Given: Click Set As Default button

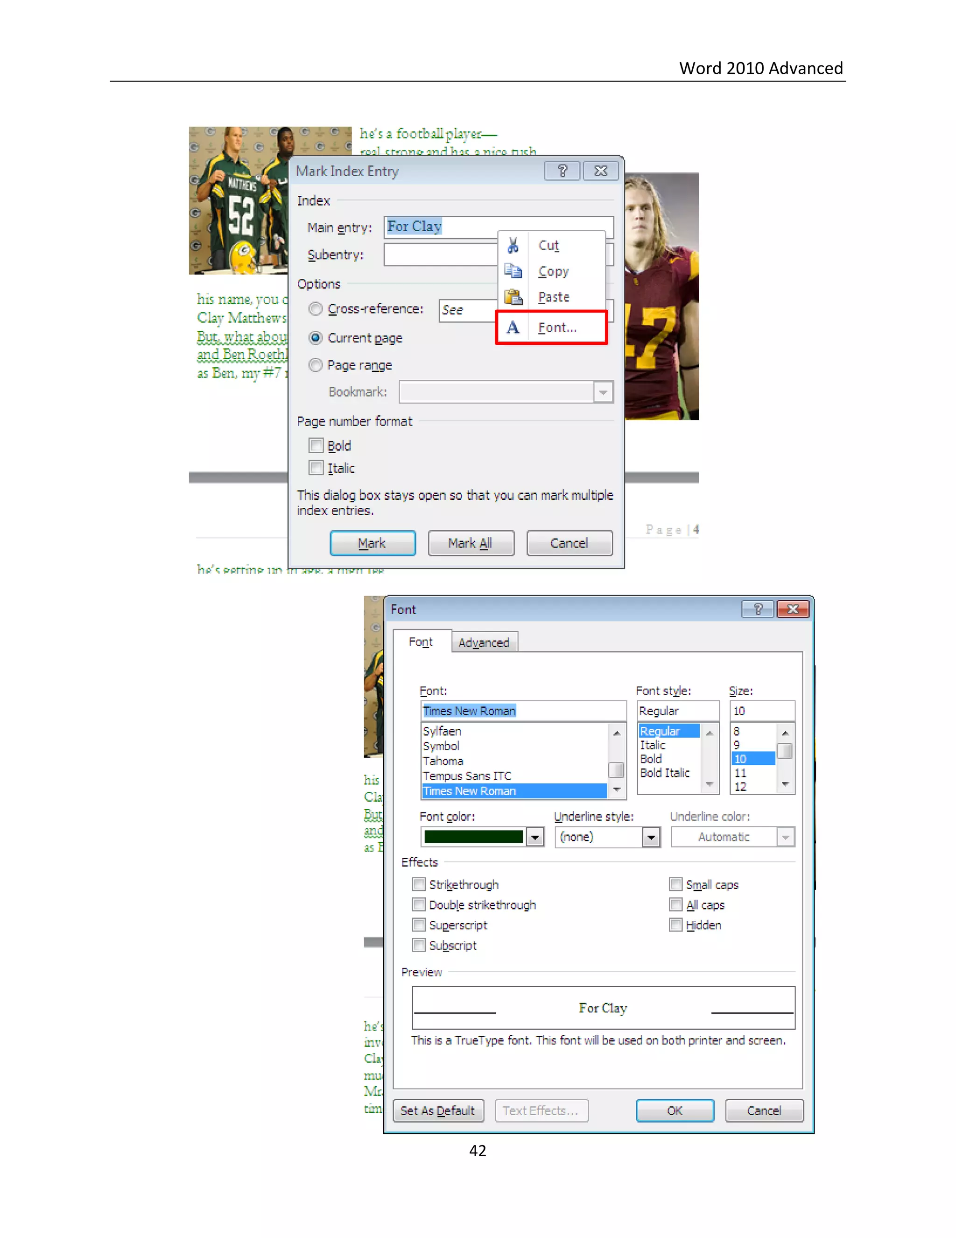Looking at the screenshot, I should 438,1110.
